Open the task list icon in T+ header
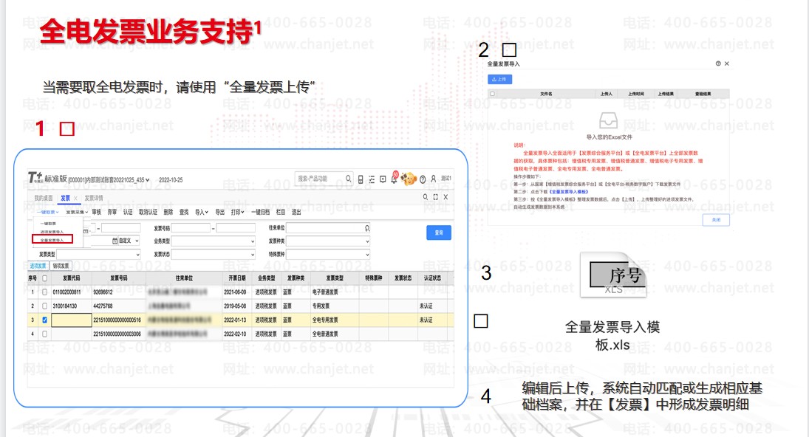 372,179
